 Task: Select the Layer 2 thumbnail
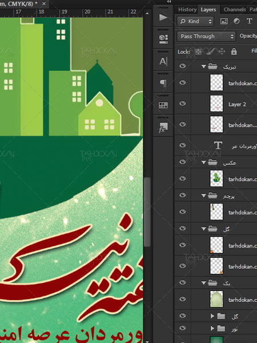click(x=216, y=103)
